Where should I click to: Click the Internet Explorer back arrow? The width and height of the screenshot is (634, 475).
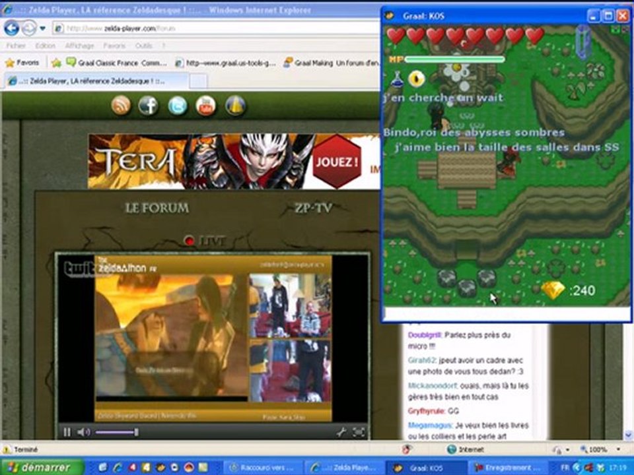[x=11, y=28]
